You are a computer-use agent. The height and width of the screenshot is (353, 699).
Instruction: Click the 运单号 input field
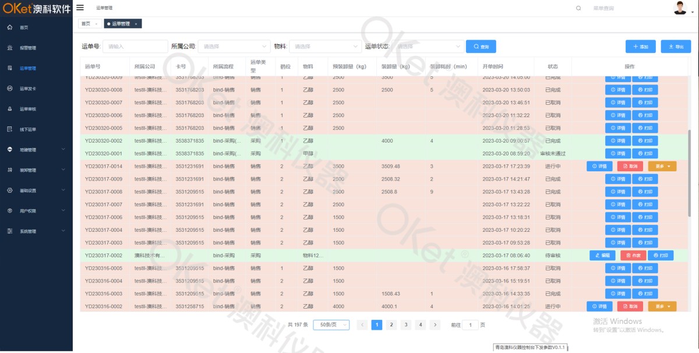tap(135, 47)
